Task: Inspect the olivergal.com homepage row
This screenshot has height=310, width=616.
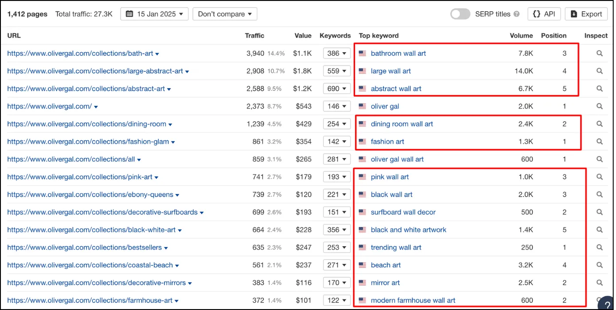Action: click(599, 106)
